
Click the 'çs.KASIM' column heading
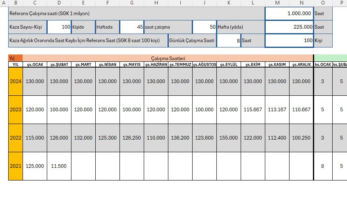pos(277,64)
